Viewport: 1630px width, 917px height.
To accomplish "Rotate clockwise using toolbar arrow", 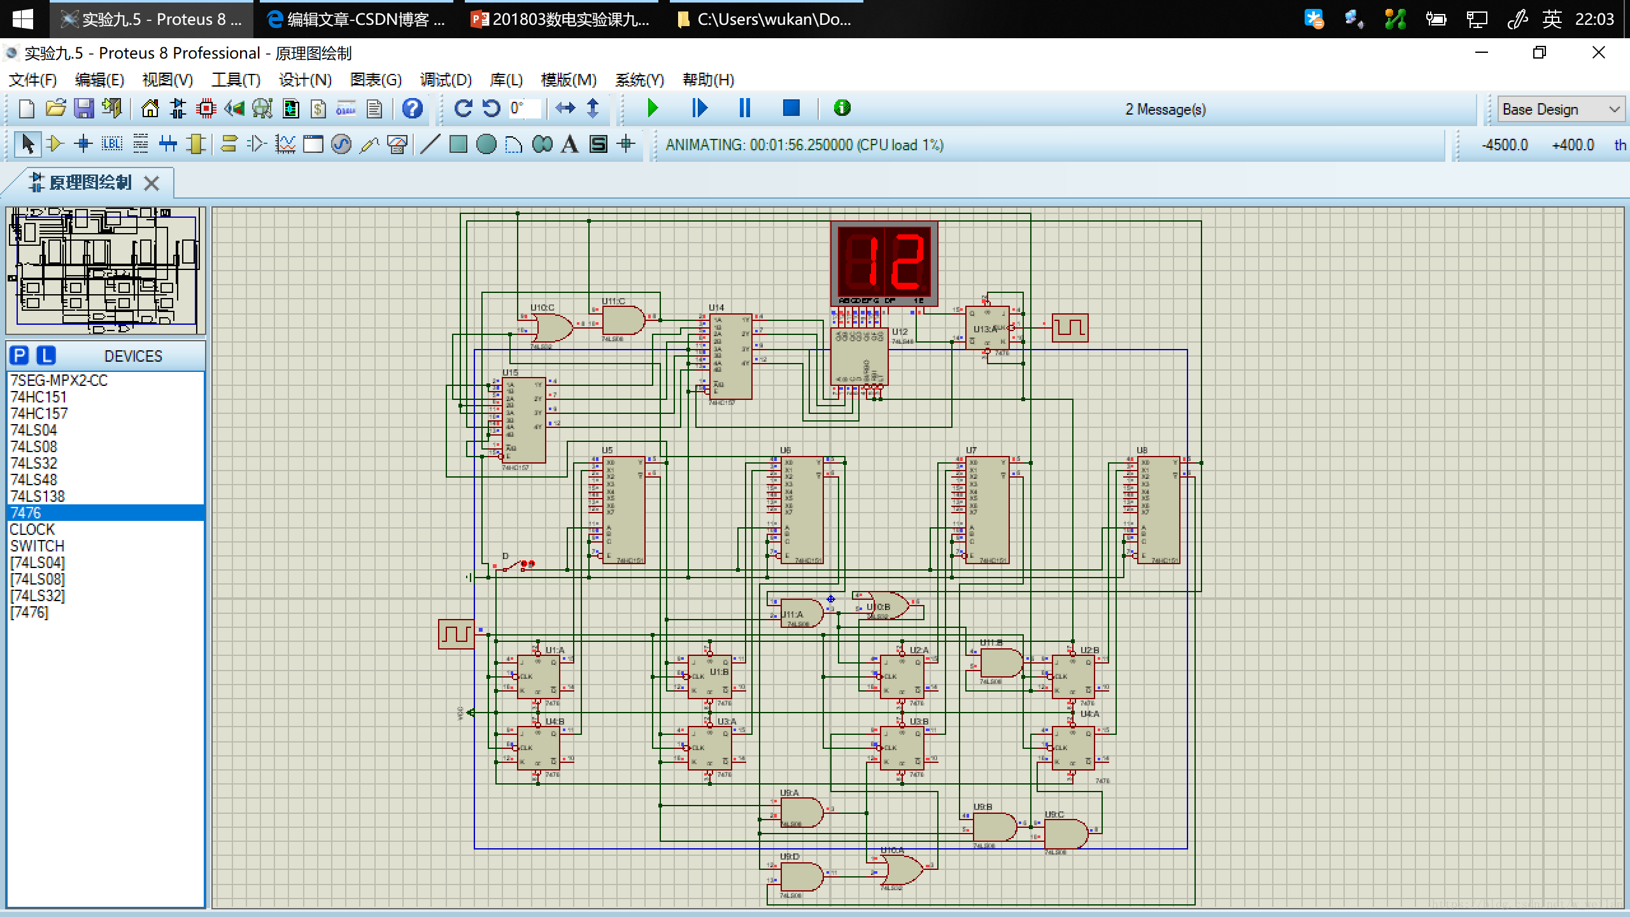I will click(x=463, y=108).
